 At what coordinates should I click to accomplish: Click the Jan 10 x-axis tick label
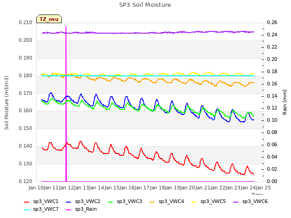pyautogui.click(x=36, y=188)
